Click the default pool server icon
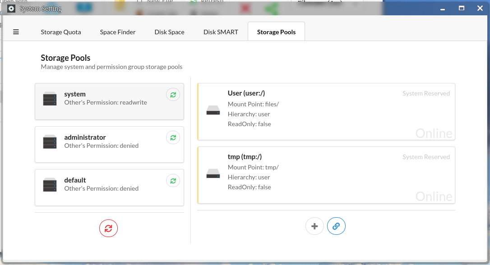The height and width of the screenshot is (265, 490). (50, 185)
